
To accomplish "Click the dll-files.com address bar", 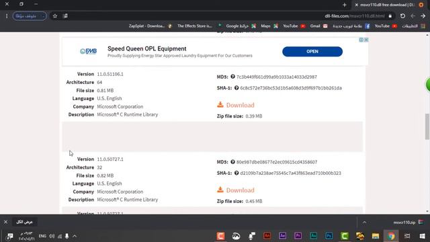I will pyautogui.click(x=354, y=16).
